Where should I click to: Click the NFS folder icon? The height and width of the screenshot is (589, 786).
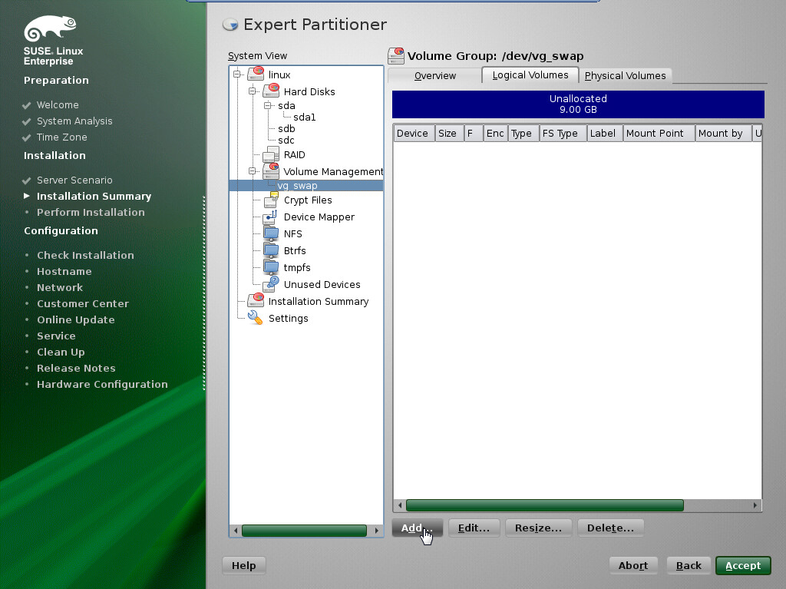(271, 233)
